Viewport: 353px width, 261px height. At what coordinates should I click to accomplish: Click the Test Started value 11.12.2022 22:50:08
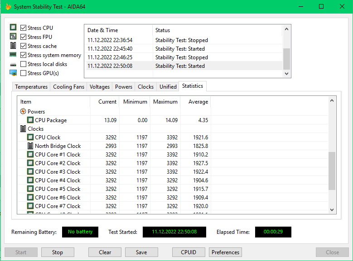[x=174, y=232]
